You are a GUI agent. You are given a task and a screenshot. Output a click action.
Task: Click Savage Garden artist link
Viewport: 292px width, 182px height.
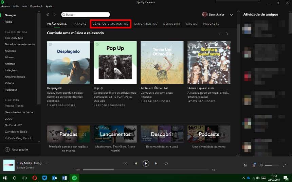[x=25, y=167]
